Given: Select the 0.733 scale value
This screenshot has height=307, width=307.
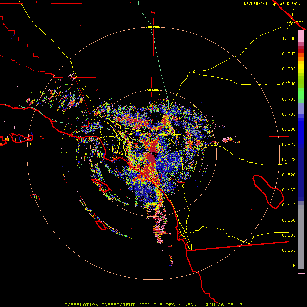Looking at the screenshot, I should pyautogui.click(x=289, y=114).
